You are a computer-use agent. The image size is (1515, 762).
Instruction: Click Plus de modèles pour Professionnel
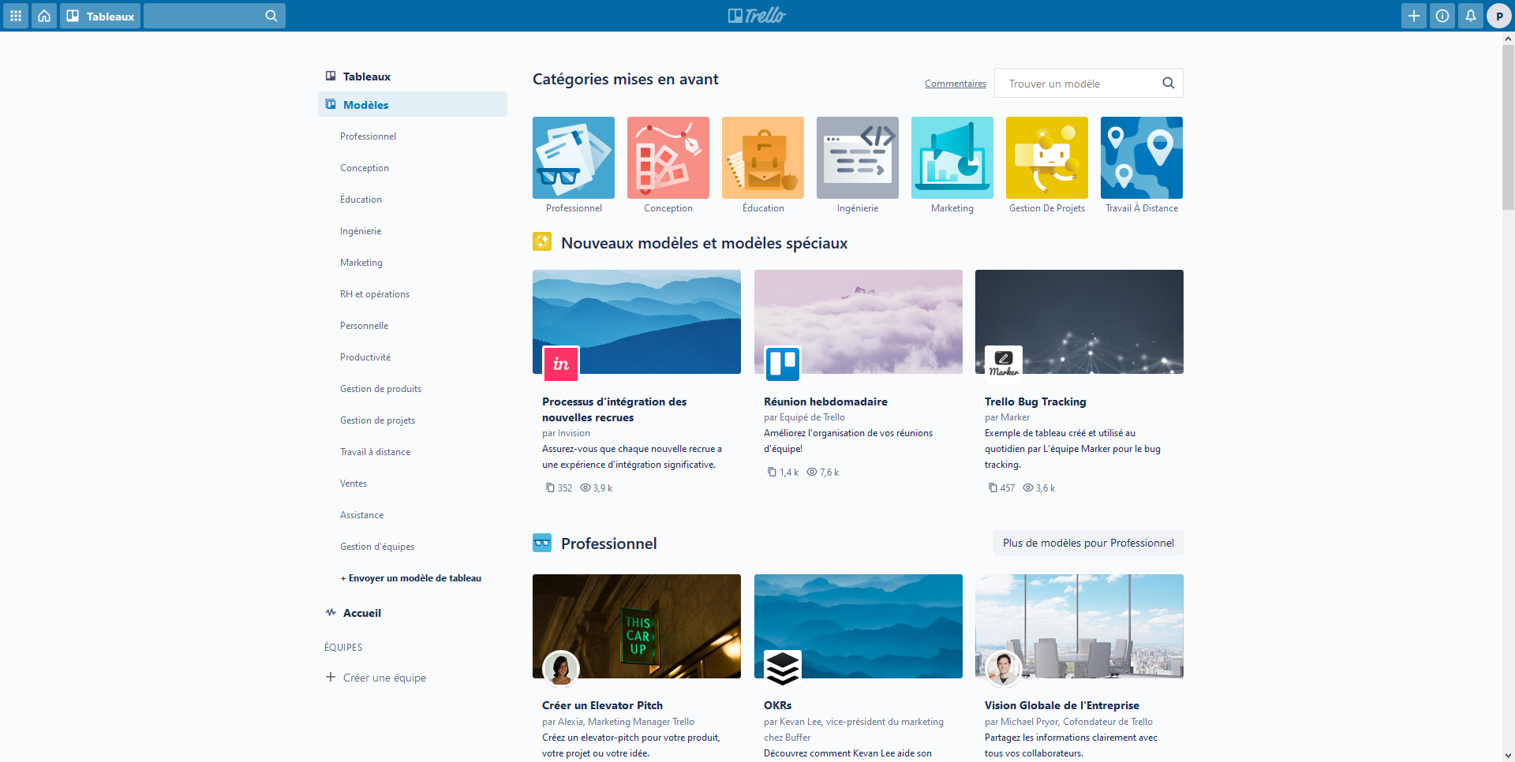click(1088, 543)
